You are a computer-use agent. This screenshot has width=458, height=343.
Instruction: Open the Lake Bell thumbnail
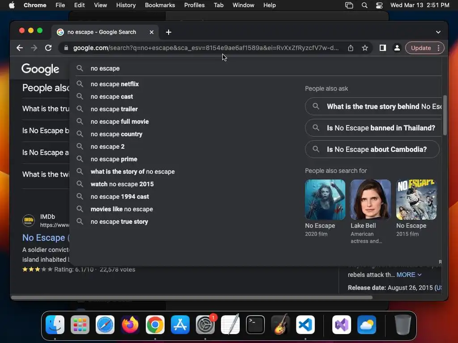click(x=370, y=200)
